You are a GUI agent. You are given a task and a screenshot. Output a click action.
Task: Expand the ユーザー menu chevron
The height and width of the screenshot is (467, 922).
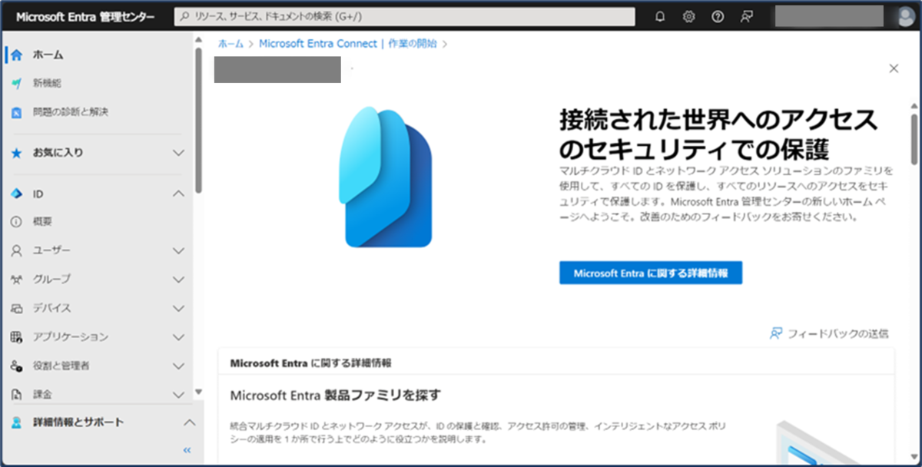[178, 251]
